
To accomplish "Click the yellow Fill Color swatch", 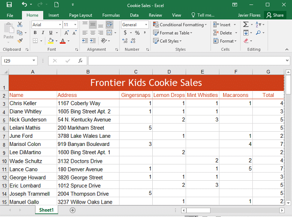I will click(x=51, y=41).
